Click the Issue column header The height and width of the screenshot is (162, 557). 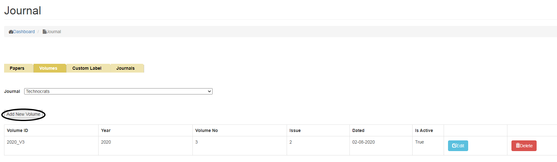(x=295, y=130)
